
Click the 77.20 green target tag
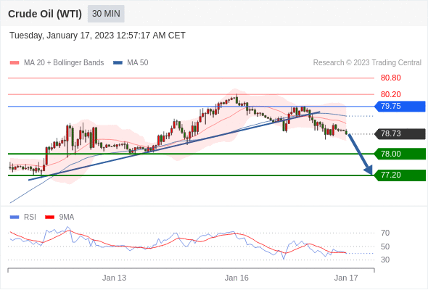[x=400, y=175]
